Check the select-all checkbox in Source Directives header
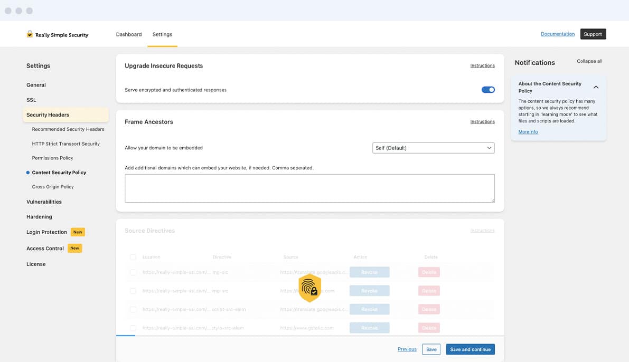Image resolution: width=629 pixels, height=362 pixels. coord(133,257)
